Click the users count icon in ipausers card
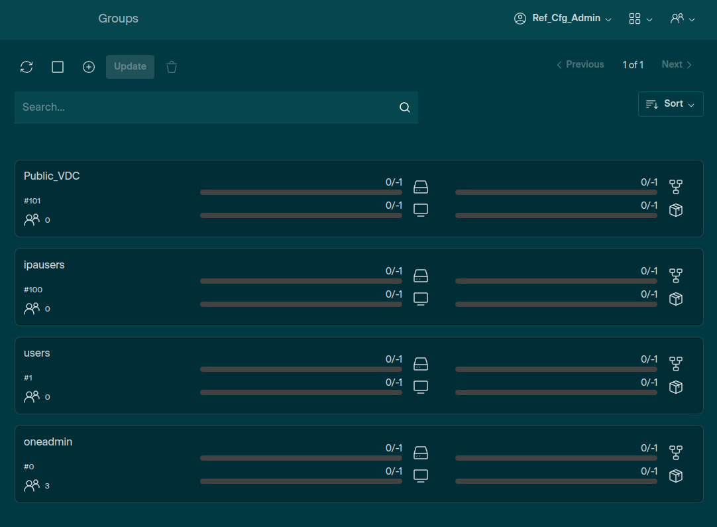Screen dimensions: 717x527 32,308
